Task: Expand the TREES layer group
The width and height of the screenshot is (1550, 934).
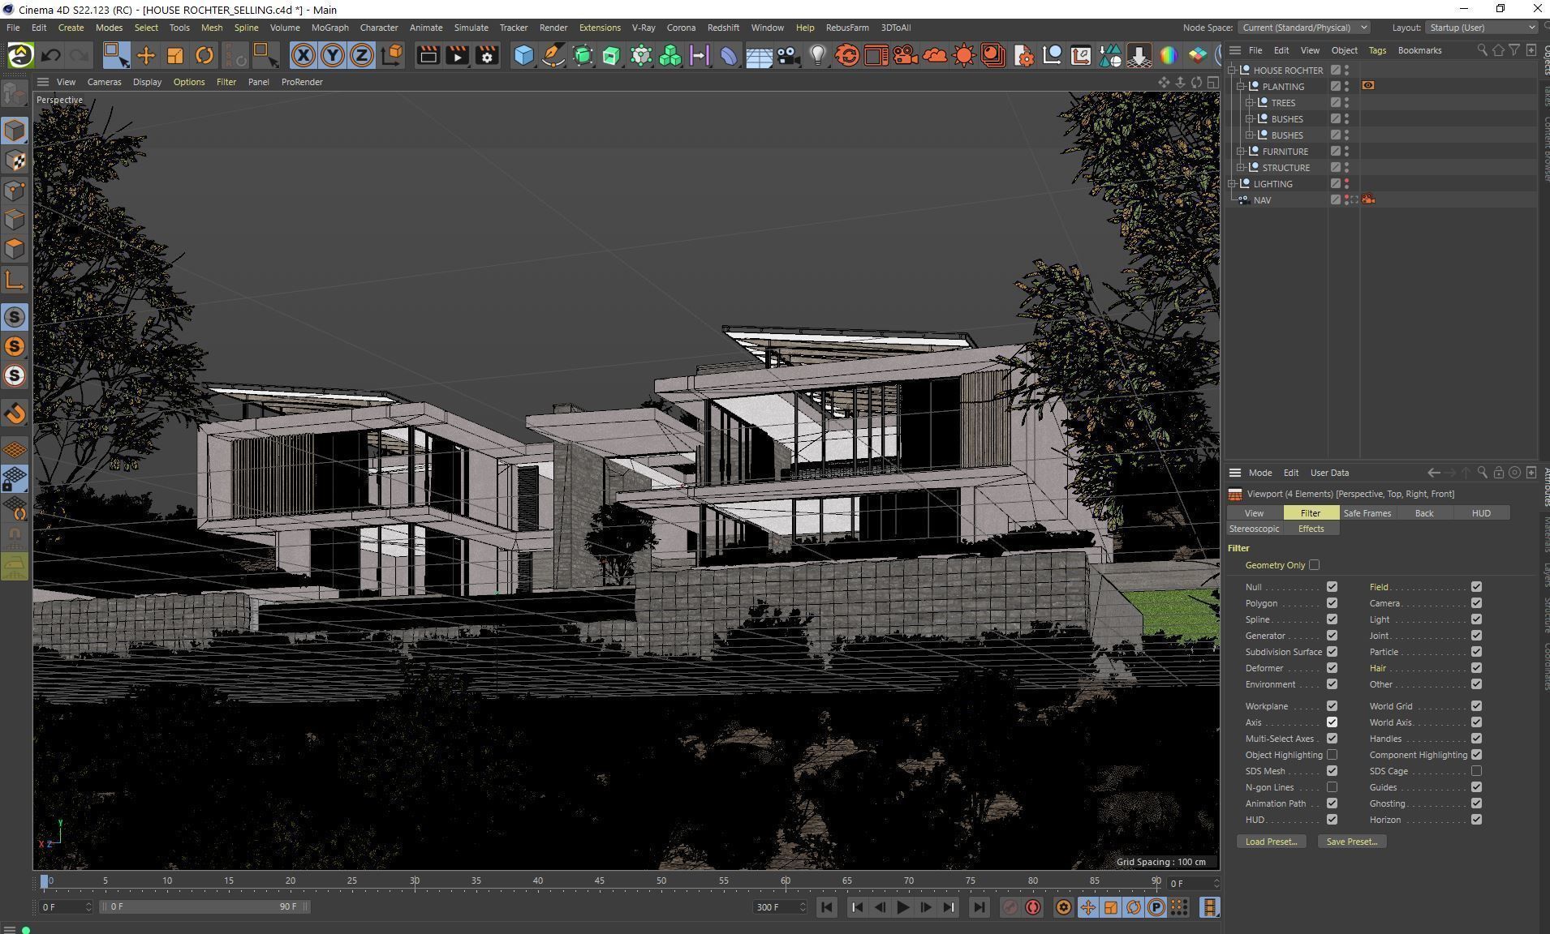Action: [x=1250, y=103]
